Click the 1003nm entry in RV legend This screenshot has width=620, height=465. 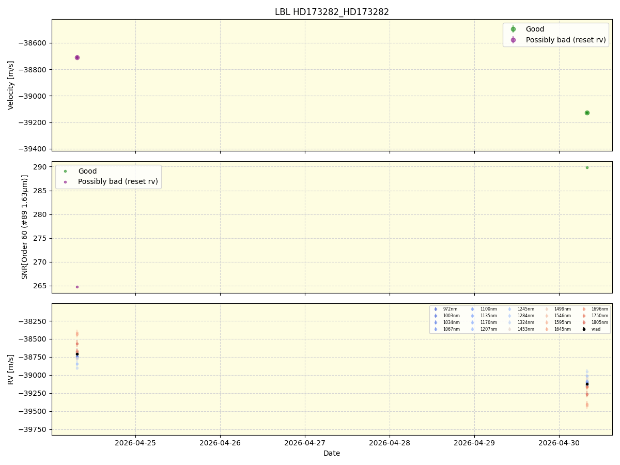coord(451,316)
